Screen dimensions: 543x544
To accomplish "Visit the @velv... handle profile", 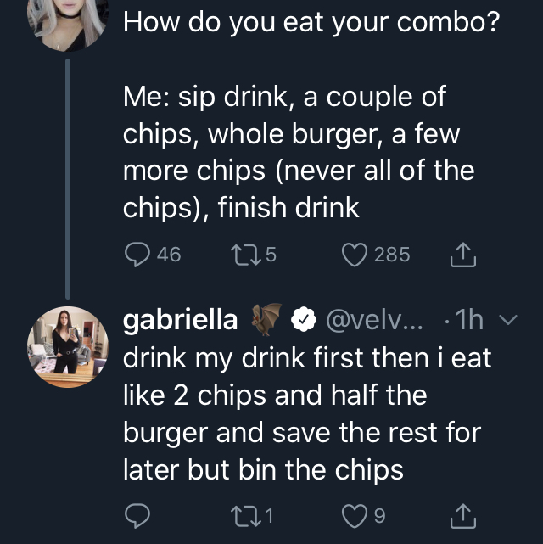I will coord(374,320).
